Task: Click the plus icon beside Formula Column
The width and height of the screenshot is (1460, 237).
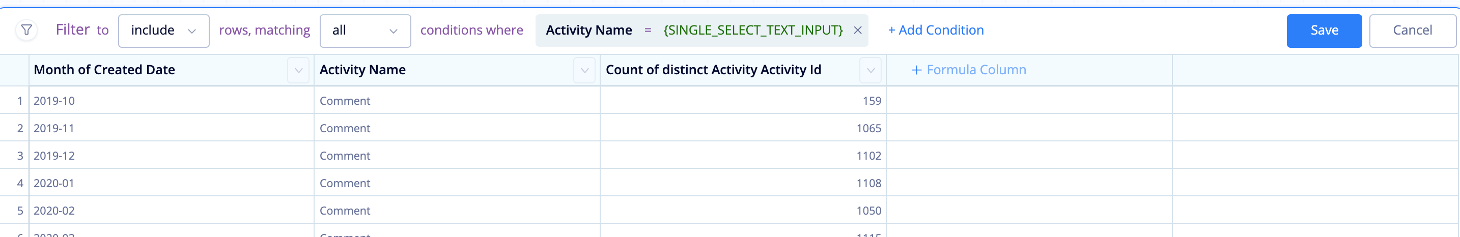Action: [916, 70]
